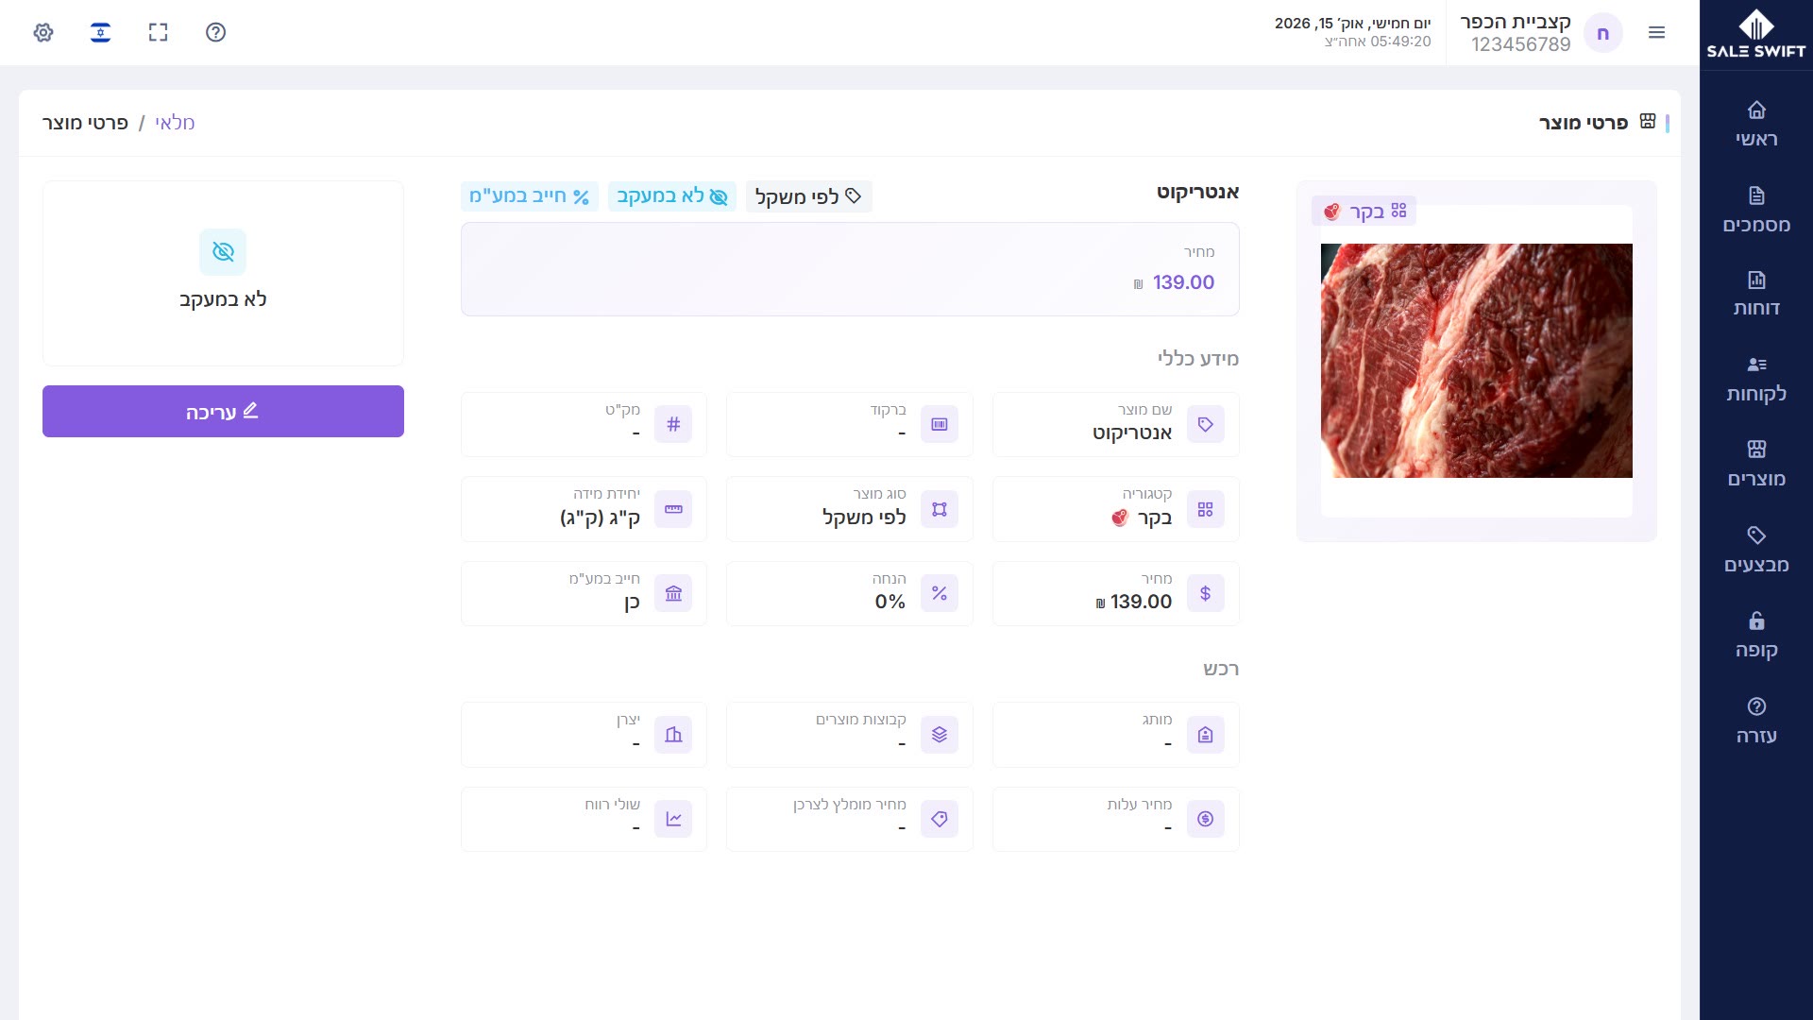The width and height of the screenshot is (1813, 1020).
Task: Click the Sale Swift logo
Action: [1756, 34]
